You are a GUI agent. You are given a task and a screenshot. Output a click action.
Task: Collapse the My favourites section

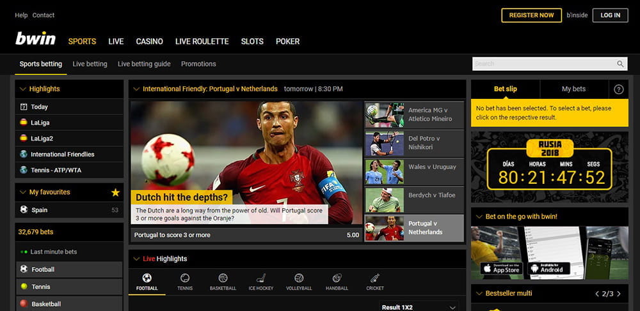point(22,192)
